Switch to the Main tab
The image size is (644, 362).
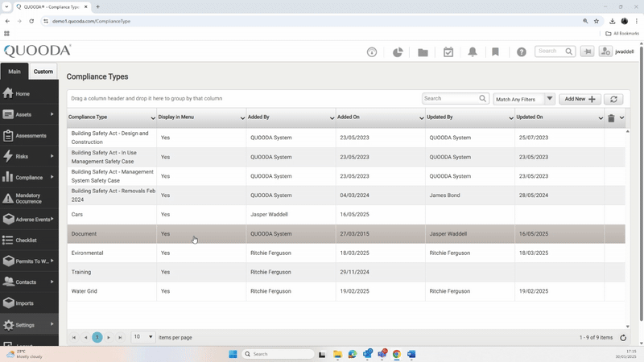(14, 72)
